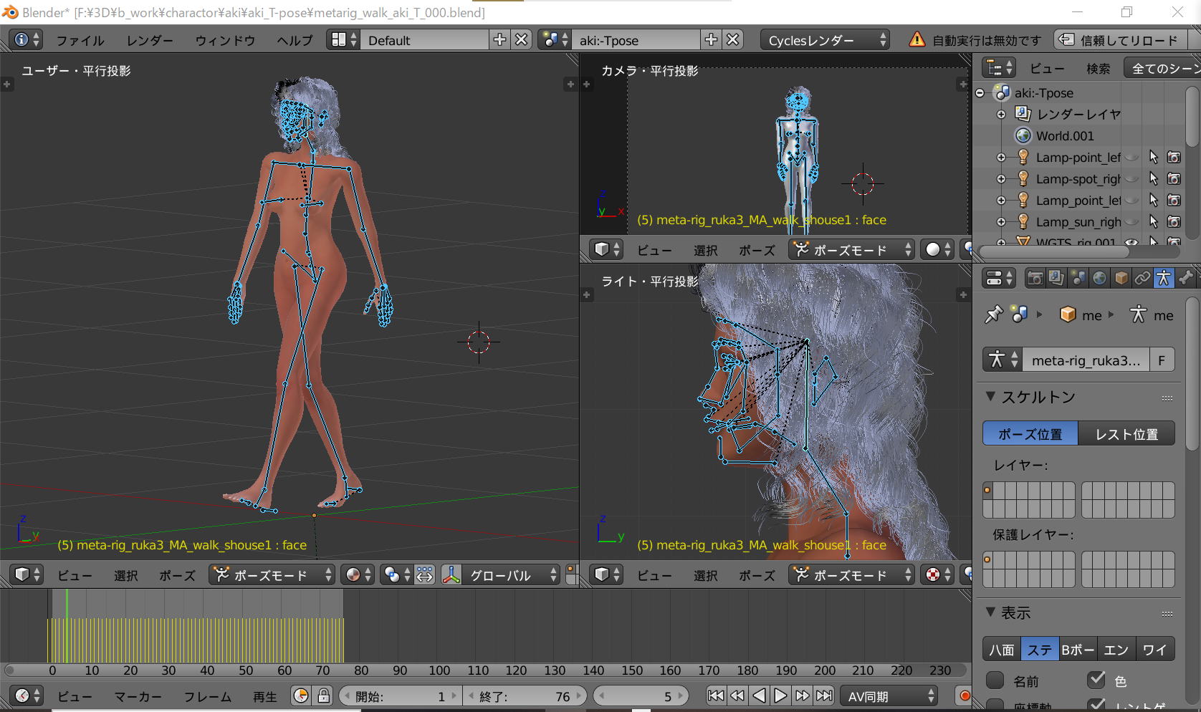The height and width of the screenshot is (712, 1201).
Task: Open the Bone properties tab icon
Action: pyautogui.click(x=1185, y=278)
